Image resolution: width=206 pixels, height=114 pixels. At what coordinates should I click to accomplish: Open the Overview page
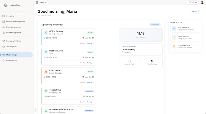(x=10, y=16)
